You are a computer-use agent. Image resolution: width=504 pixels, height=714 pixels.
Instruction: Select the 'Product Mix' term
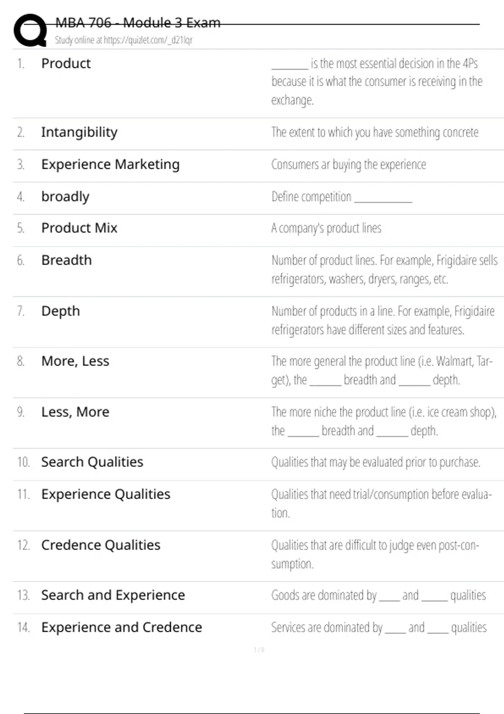[79, 228]
